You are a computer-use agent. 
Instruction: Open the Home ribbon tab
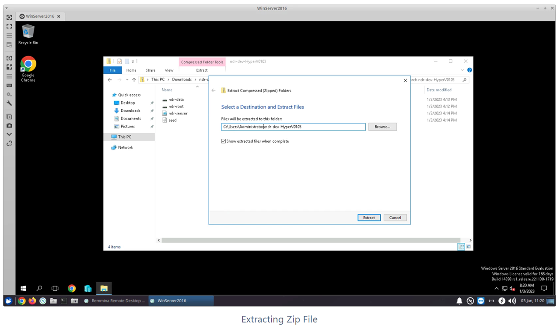[x=131, y=70]
